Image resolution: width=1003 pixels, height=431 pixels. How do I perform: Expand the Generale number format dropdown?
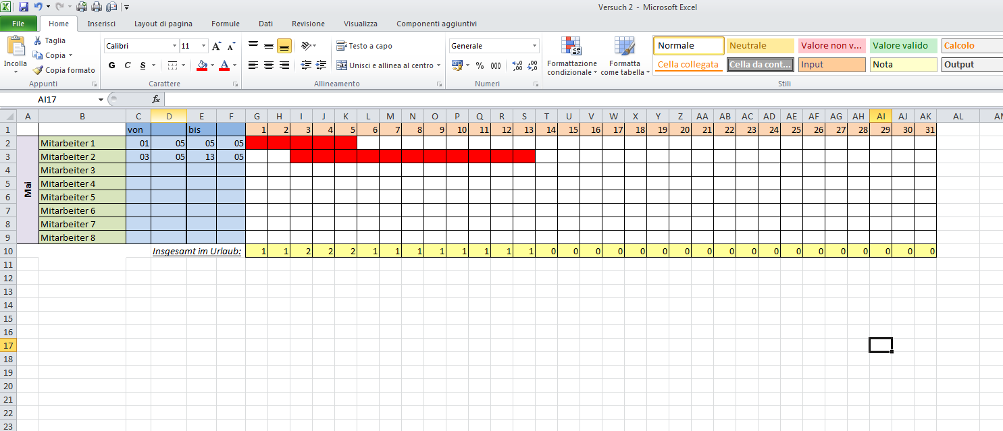[x=534, y=47]
